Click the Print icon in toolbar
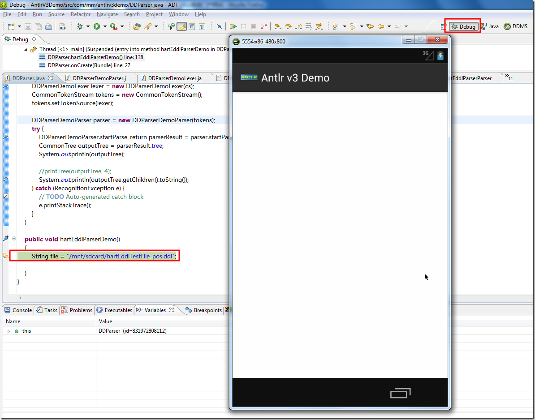The width and height of the screenshot is (535, 420). coord(48,26)
